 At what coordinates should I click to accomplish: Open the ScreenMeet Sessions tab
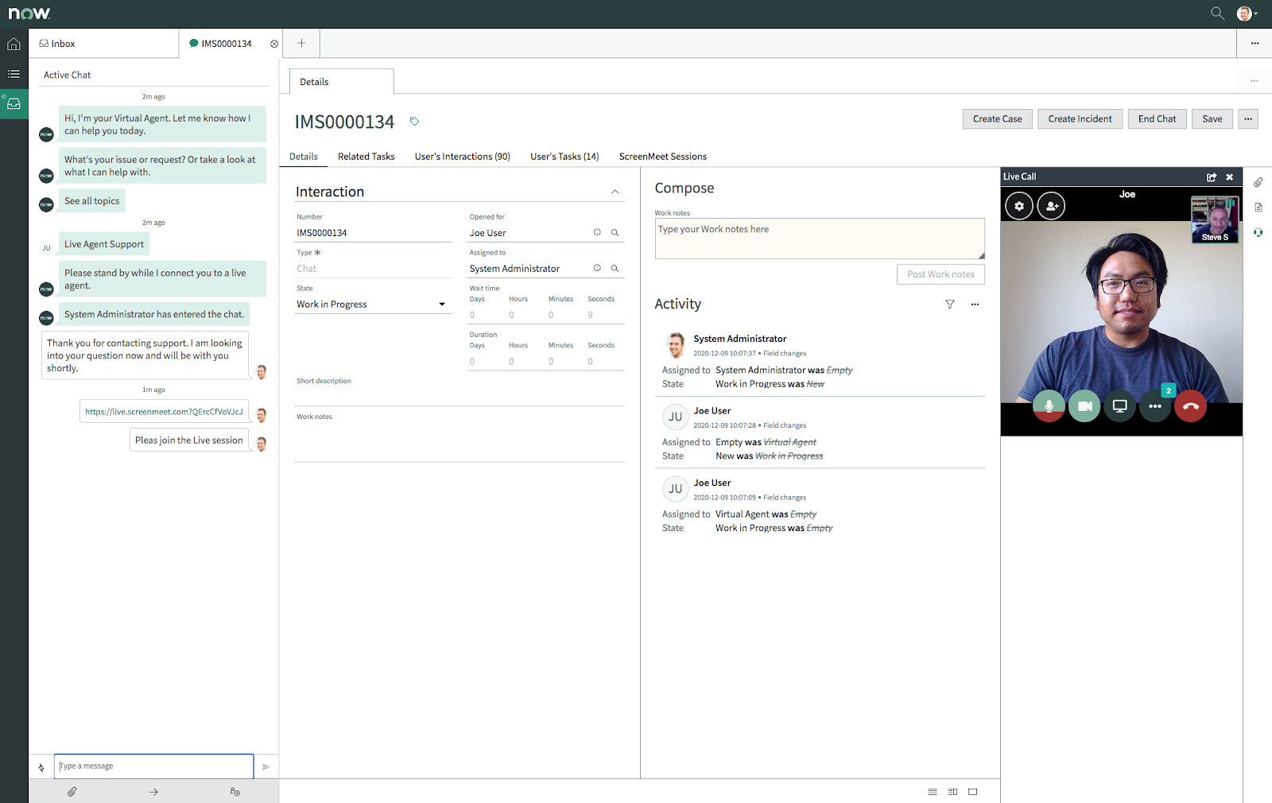pyautogui.click(x=662, y=156)
